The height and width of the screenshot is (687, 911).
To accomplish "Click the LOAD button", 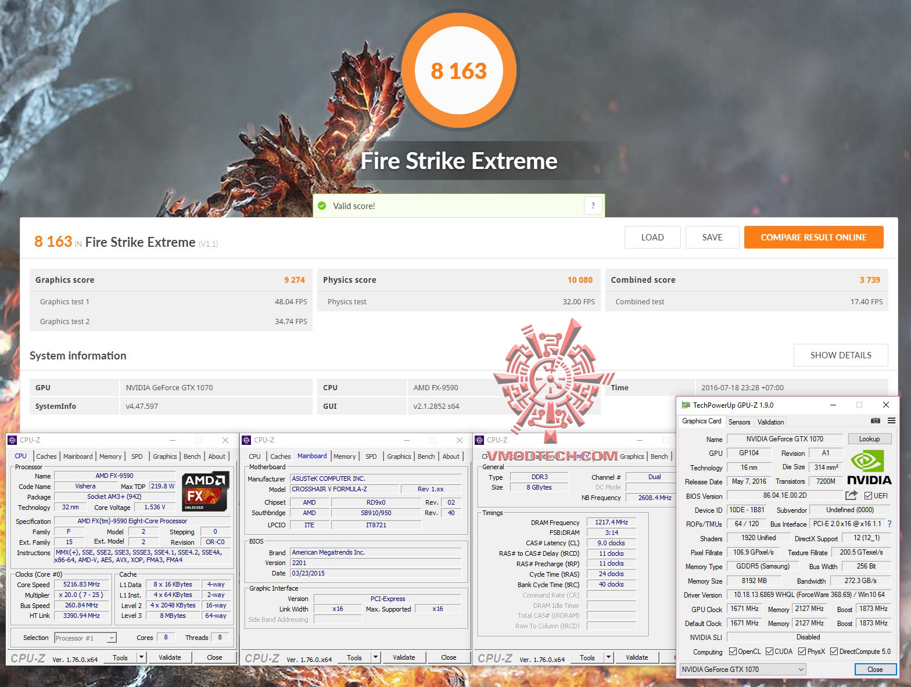I will [652, 238].
